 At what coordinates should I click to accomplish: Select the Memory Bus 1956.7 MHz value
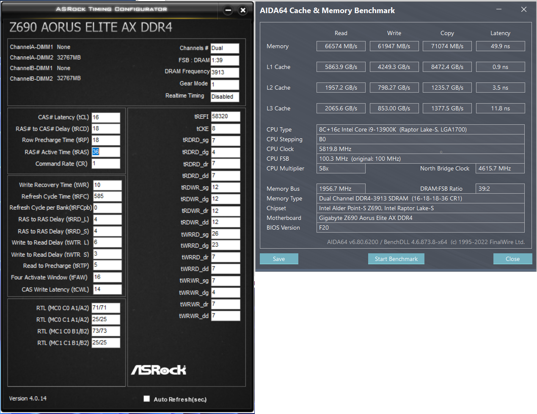[341, 189]
